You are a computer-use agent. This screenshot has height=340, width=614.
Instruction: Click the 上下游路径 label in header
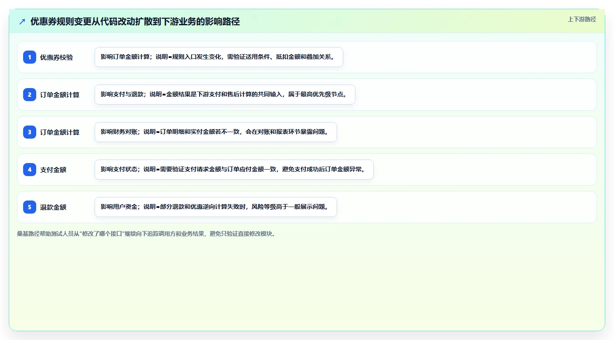582,19
